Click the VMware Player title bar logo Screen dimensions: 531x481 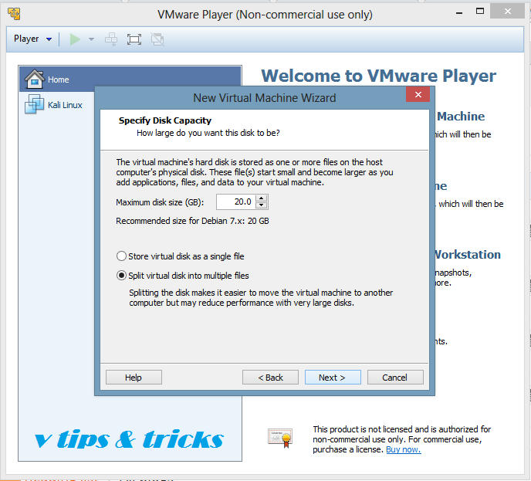pyautogui.click(x=14, y=14)
